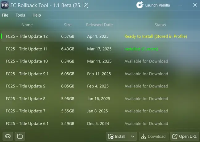Click the Mar 17, 2025 release date
The width and height of the screenshot is (200, 142).
click(99, 49)
